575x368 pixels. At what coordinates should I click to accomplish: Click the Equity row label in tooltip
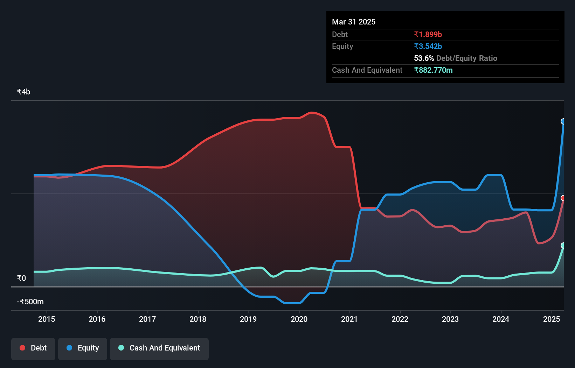click(x=342, y=46)
